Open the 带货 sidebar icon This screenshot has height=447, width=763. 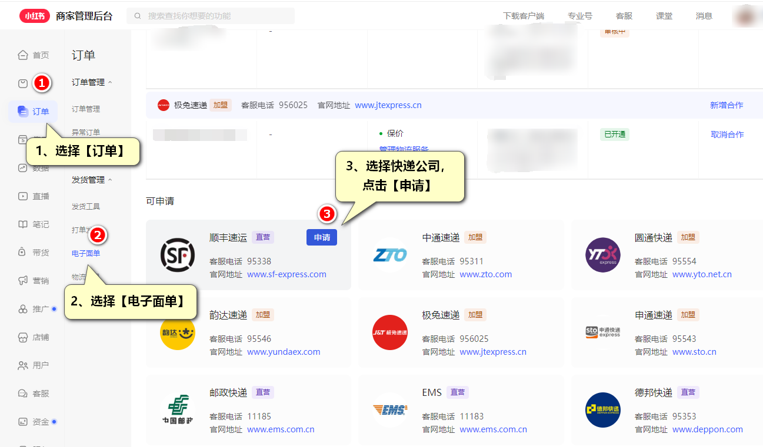pyautogui.click(x=23, y=253)
